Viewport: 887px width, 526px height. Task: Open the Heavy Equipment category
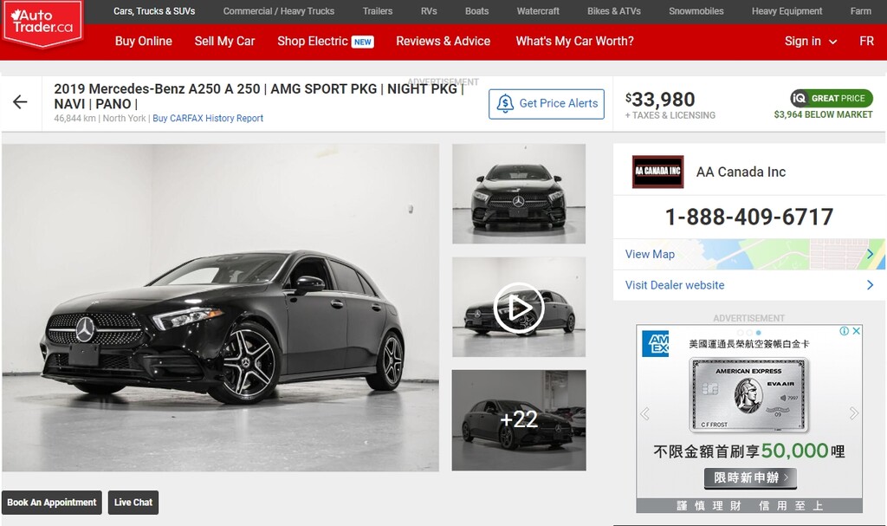[x=787, y=11]
